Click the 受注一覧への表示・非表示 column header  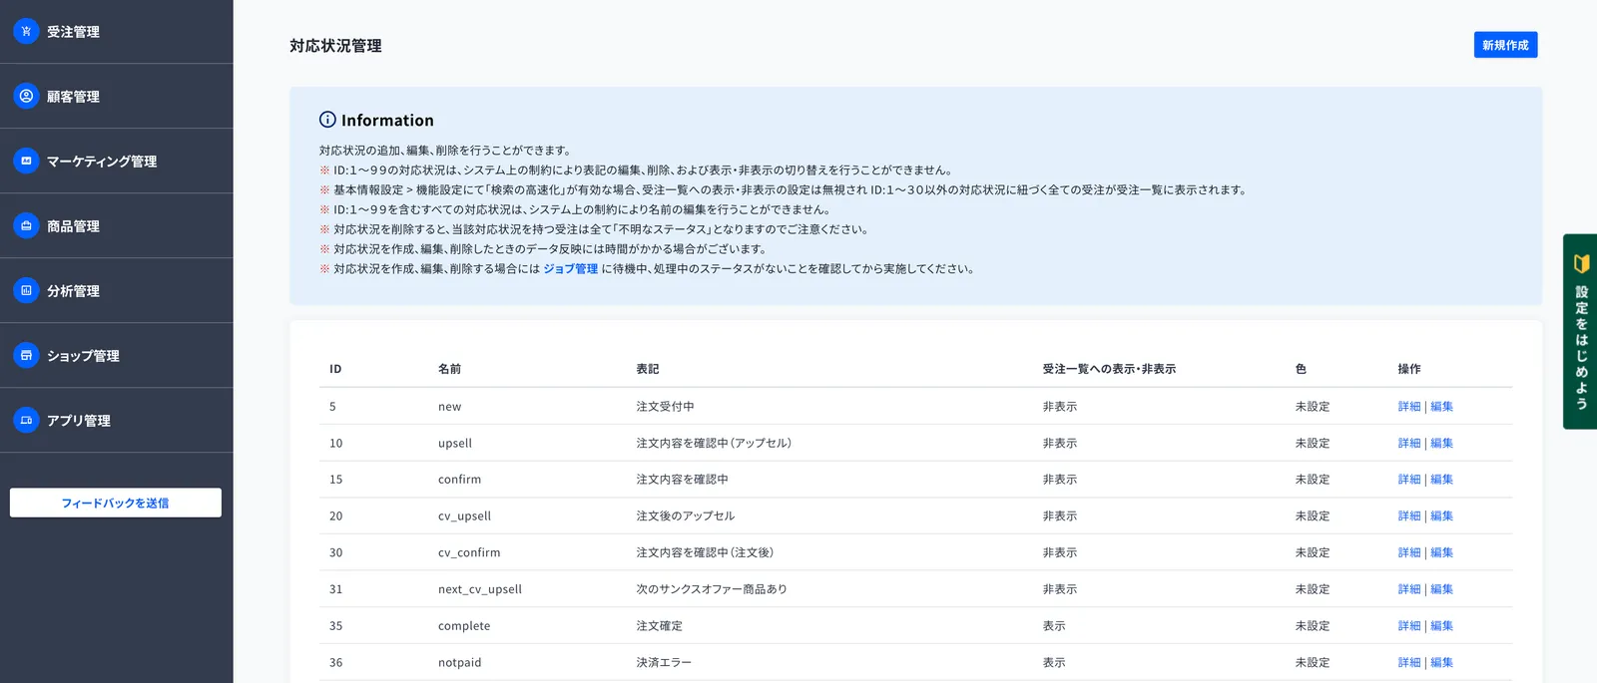[1109, 369]
